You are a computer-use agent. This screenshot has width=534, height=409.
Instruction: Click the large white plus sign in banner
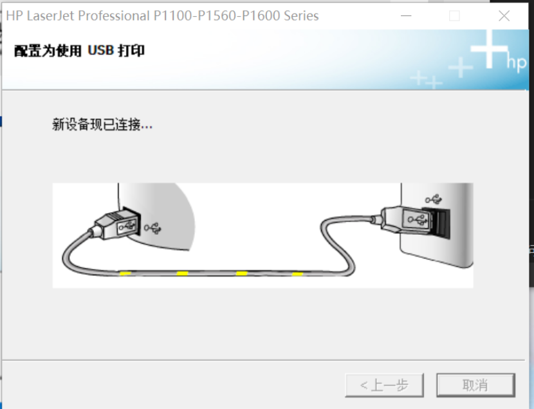point(489,49)
